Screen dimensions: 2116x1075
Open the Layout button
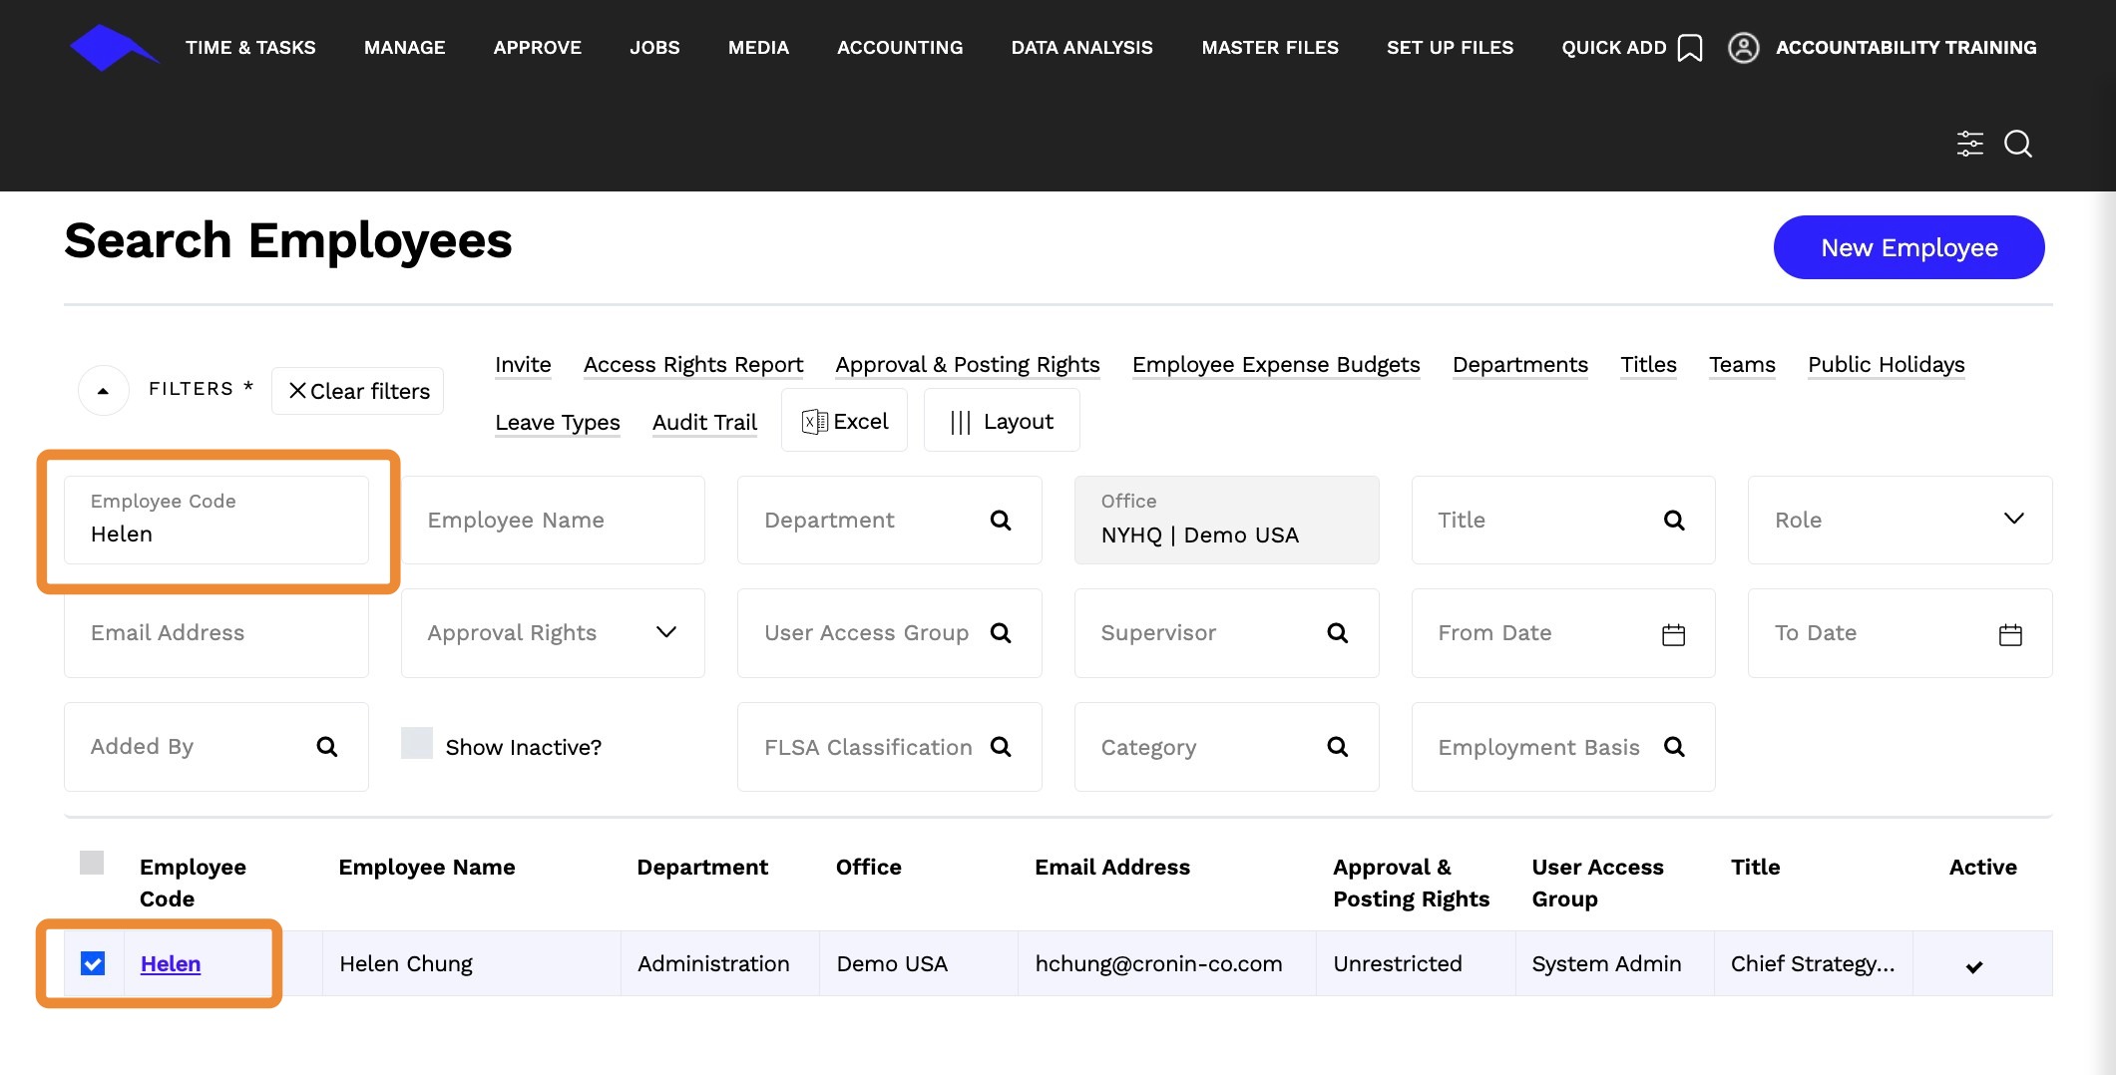point(1002,421)
